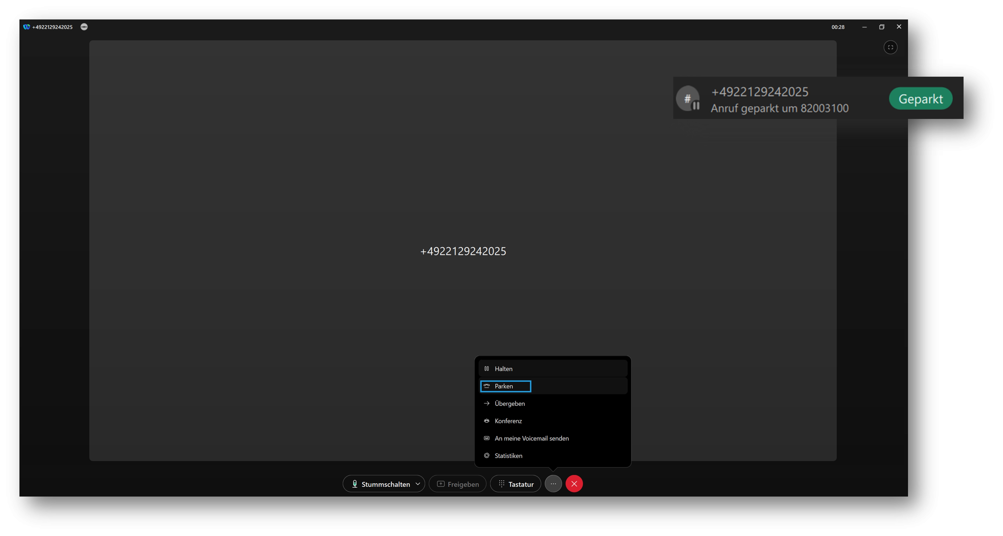Collapse the open call options popup
This screenshot has width=1003, height=536.
coord(553,484)
